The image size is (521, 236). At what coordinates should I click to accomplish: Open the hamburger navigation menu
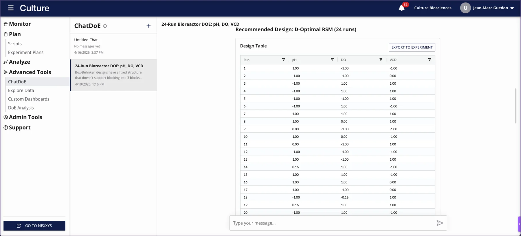pos(11,8)
